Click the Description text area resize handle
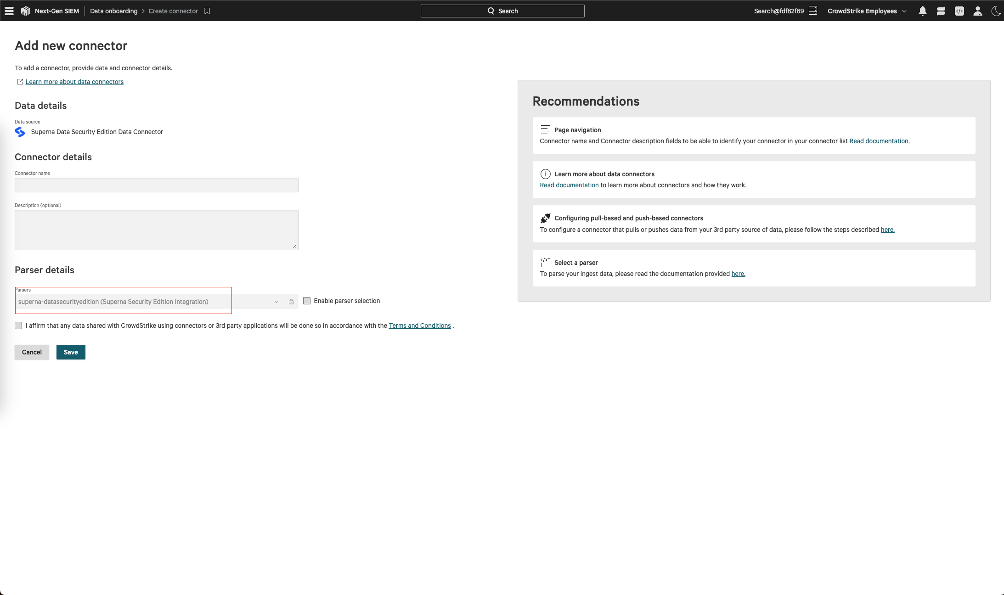 coord(294,246)
